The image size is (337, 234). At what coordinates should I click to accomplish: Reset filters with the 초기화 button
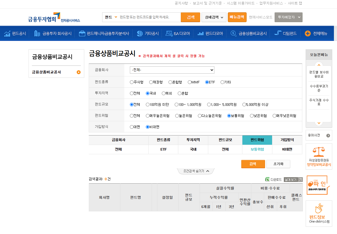278,164
